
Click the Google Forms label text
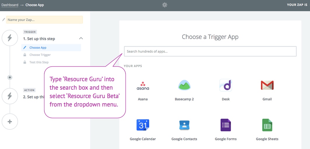click(x=226, y=139)
